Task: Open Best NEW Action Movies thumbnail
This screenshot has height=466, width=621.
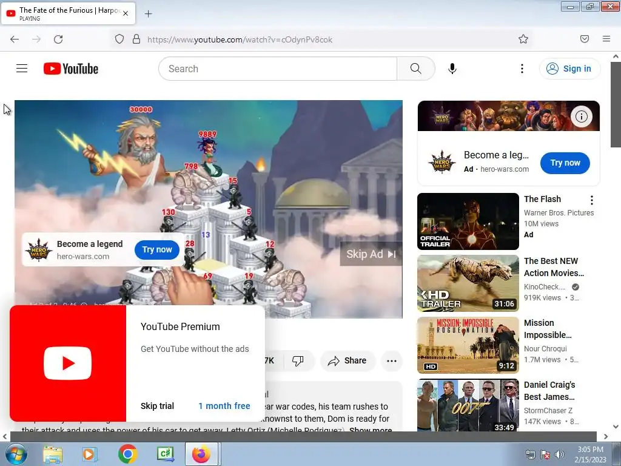Action: coord(468,283)
